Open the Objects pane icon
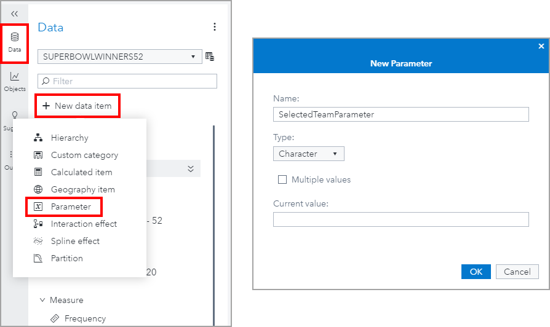Screen dimensions: 550x327 point(14,81)
